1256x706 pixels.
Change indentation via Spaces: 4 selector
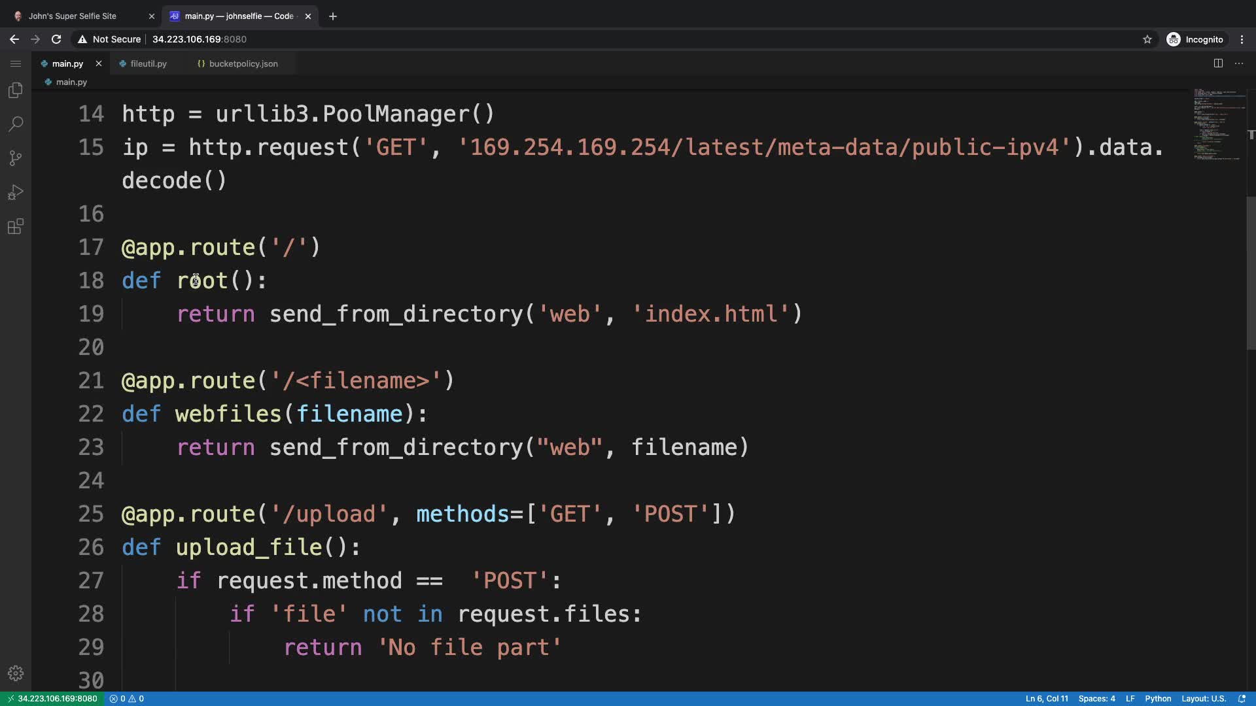(1096, 699)
